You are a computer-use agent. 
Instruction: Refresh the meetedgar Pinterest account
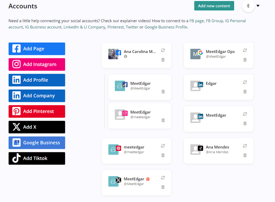point(163,146)
